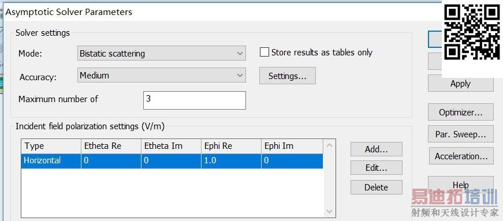Click the Maximum number of input field
Screen dimensions: 503x221
point(195,100)
